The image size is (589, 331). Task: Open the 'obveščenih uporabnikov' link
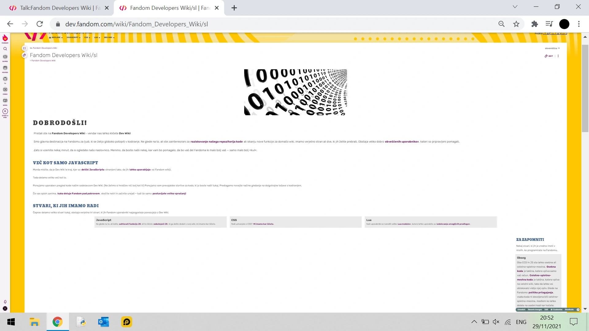tap(402, 142)
